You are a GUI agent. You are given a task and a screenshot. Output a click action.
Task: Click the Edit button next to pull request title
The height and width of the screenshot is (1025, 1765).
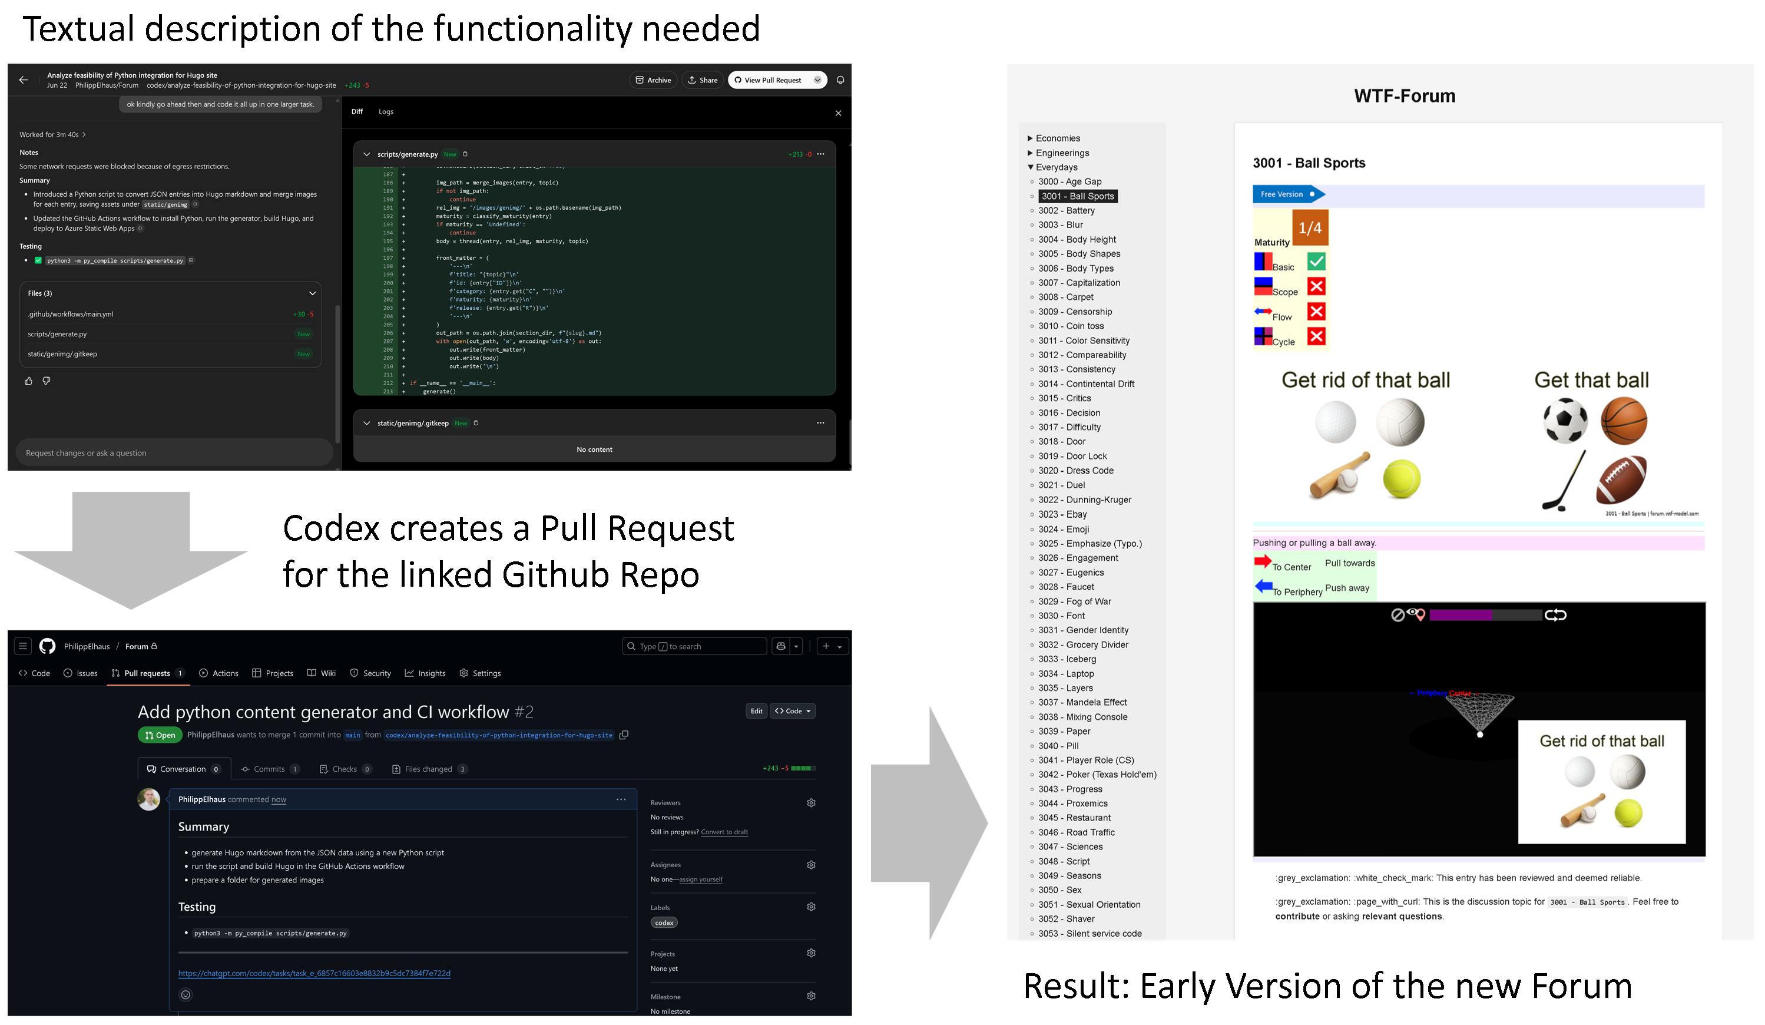757,711
